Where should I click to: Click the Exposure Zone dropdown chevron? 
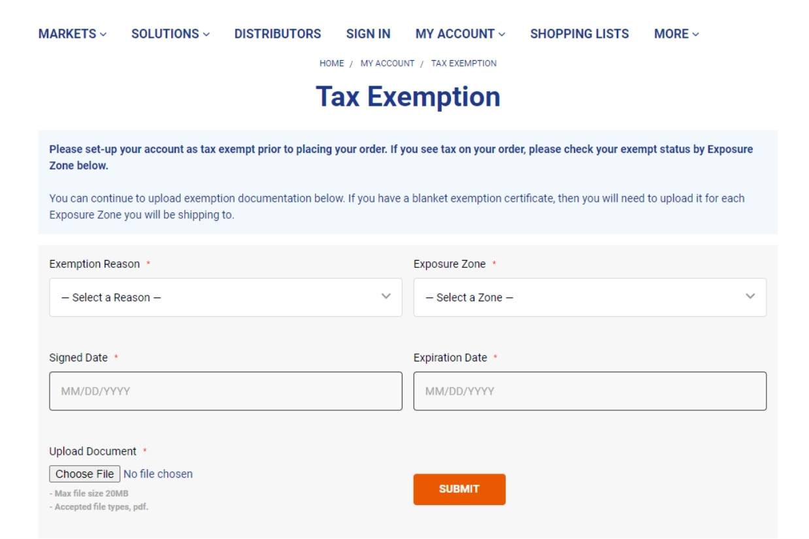[x=750, y=295]
